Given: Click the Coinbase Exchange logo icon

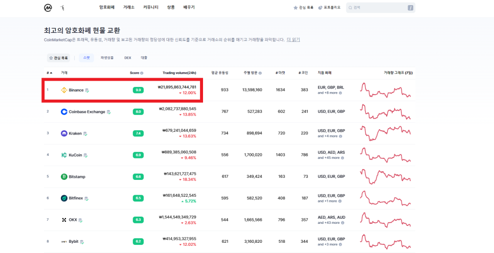Looking at the screenshot, I should click(64, 111).
